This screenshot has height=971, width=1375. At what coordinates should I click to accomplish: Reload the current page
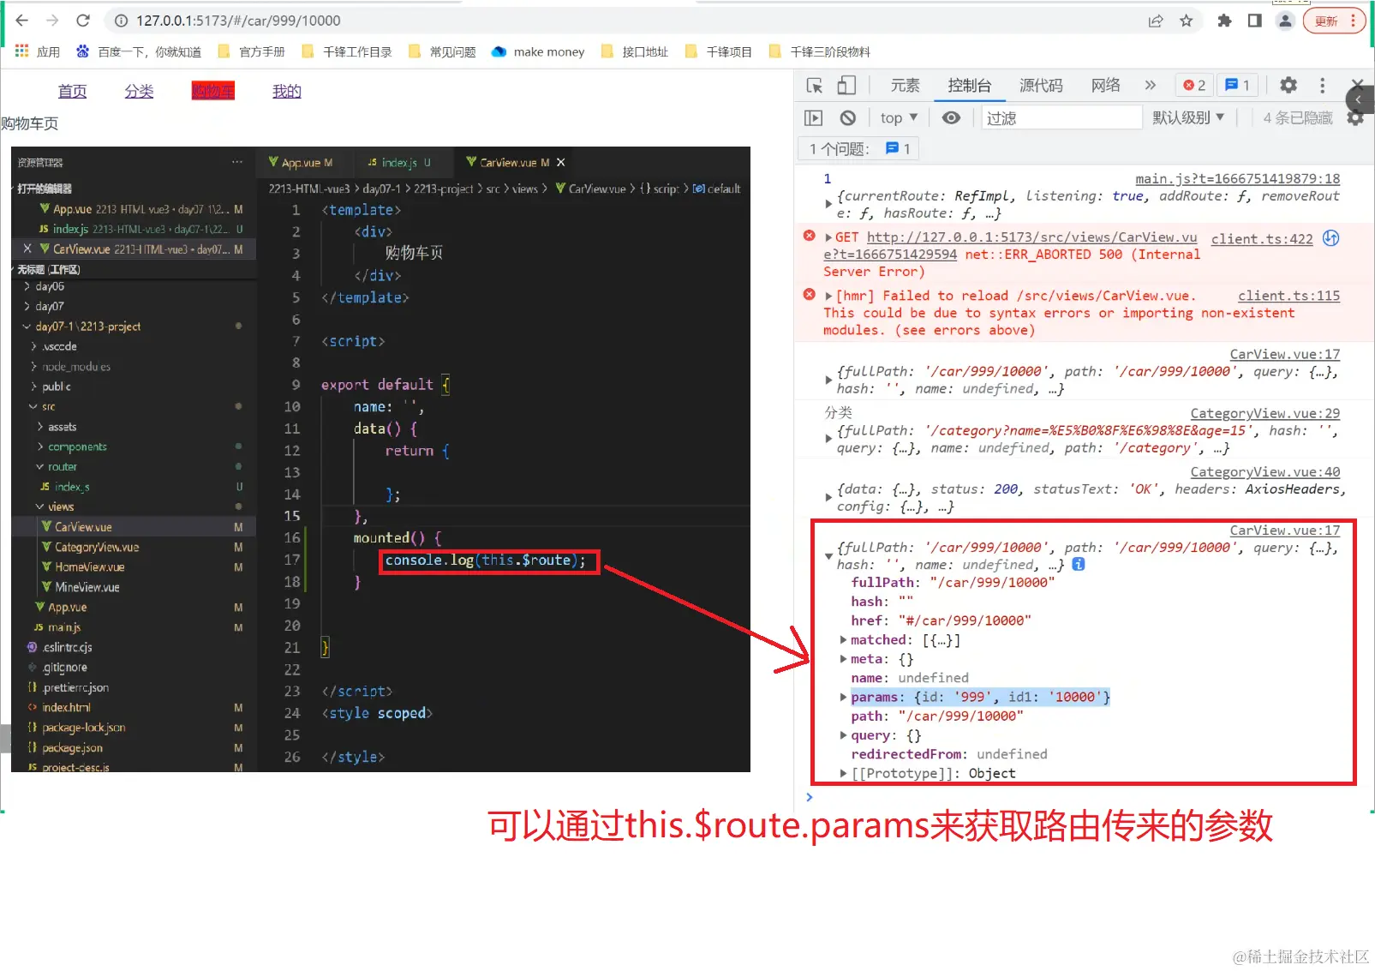point(83,21)
